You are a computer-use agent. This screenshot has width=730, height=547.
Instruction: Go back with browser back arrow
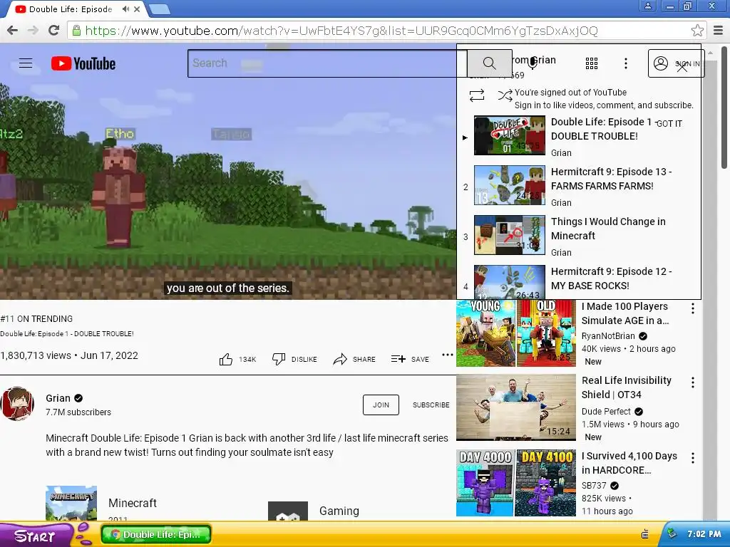click(13, 31)
